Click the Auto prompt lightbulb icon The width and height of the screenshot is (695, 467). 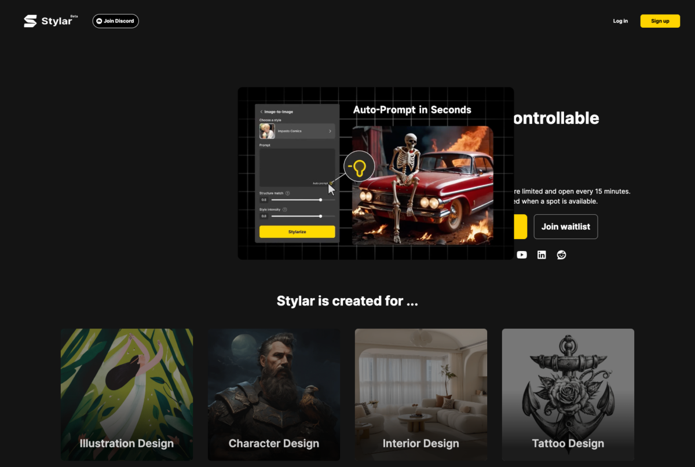pyautogui.click(x=359, y=166)
